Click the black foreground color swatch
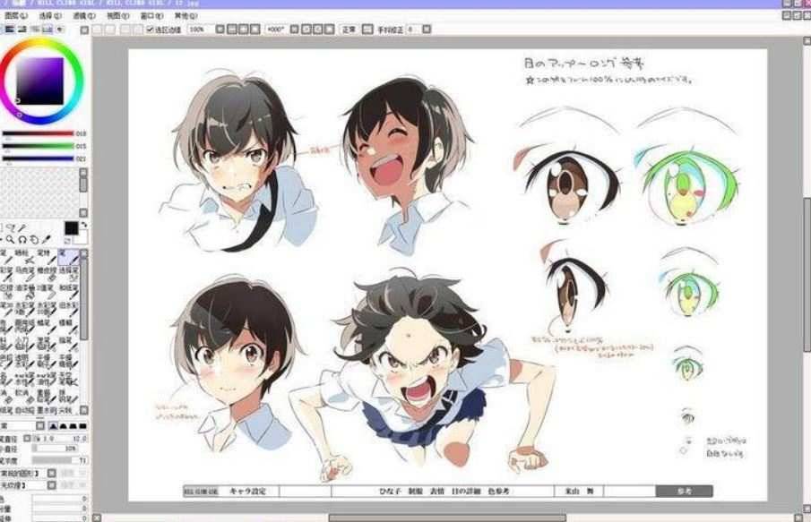Screen dimensions: 811x522 point(71,228)
